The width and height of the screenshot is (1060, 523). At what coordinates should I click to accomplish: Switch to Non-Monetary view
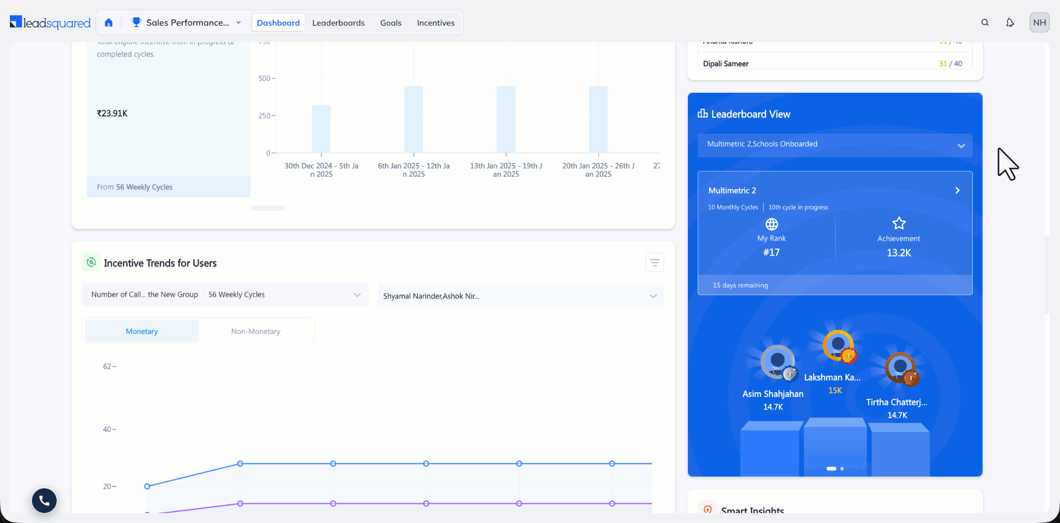pyautogui.click(x=256, y=331)
